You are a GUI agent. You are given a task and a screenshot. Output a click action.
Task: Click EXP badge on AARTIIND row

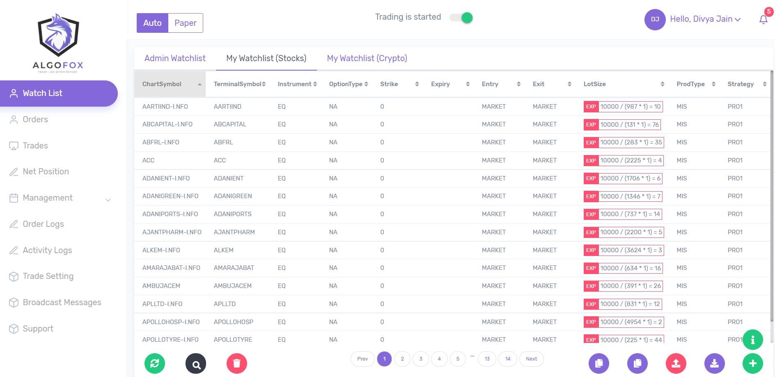591,106
